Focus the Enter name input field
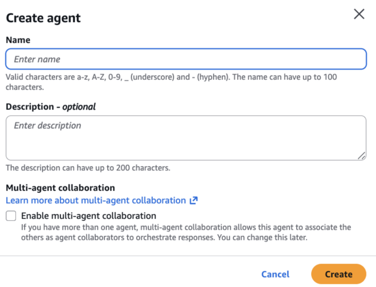This screenshot has height=287, width=376. [x=186, y=59]
